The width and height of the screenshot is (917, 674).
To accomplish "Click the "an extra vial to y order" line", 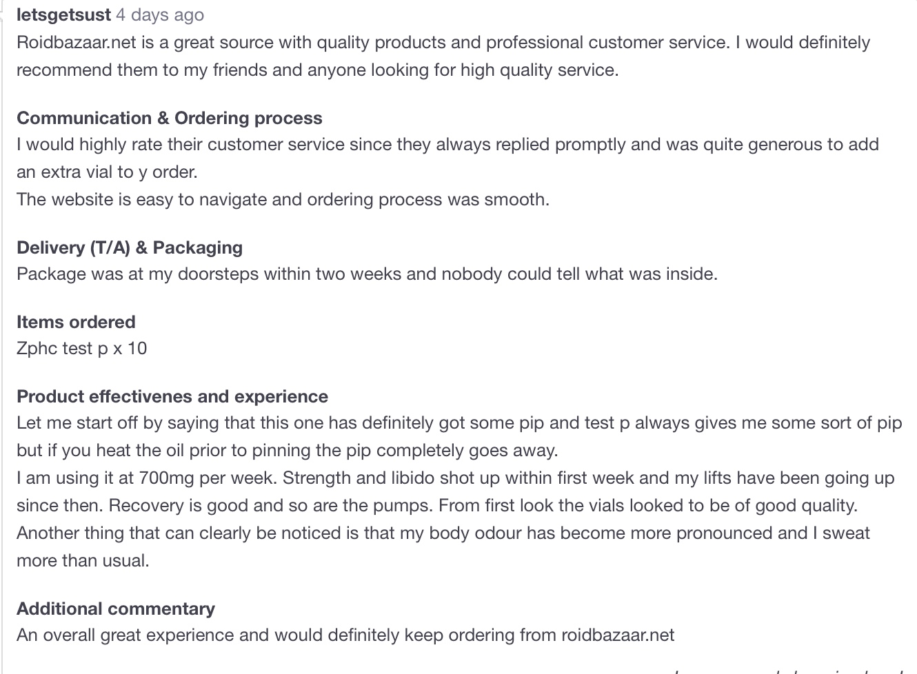I will (107, 172).
